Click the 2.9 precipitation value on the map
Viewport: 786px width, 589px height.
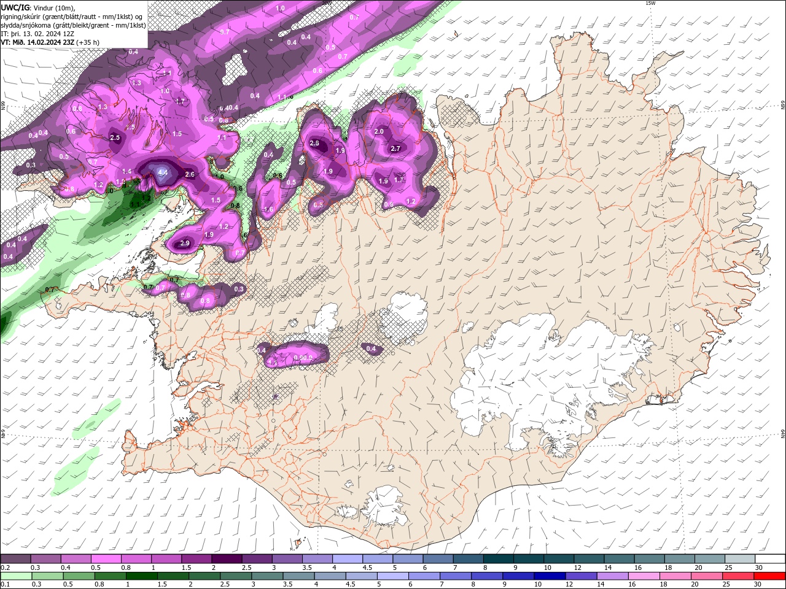[x=185, y=244]
